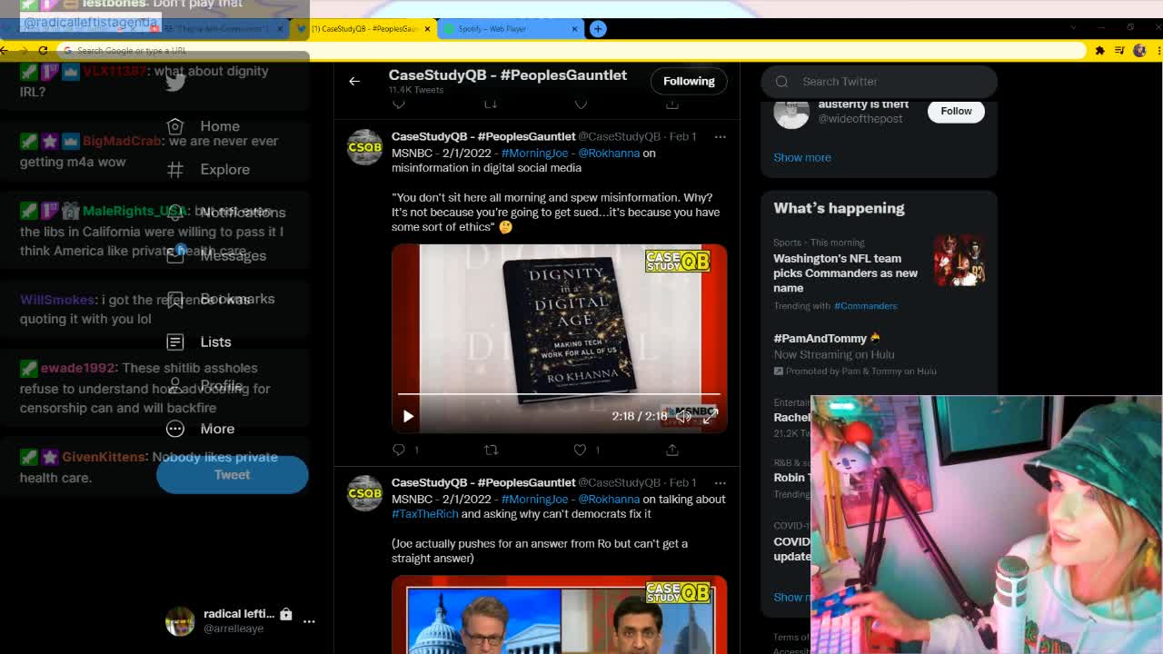1163x654 pixels.
Task: Go back using Twitter's back arrow
Action: 354,81
